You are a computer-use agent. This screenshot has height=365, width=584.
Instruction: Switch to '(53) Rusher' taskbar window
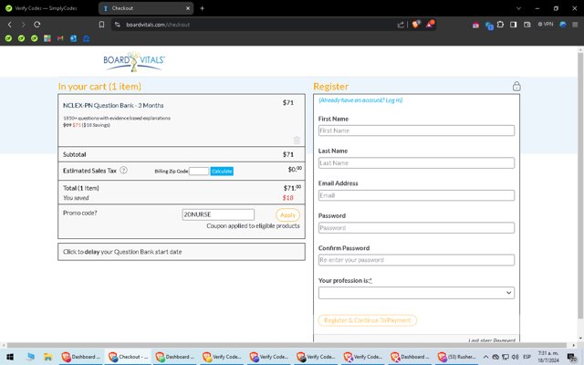457,357
